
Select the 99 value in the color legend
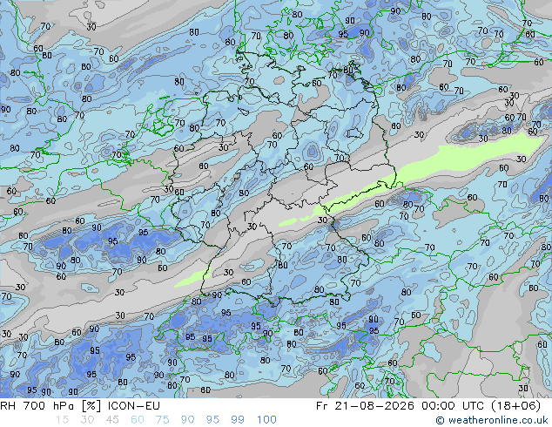pos(238,420)
